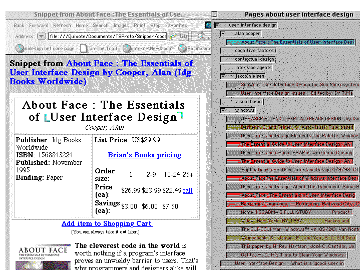Select the contextual design tree item

coord(248,59)
